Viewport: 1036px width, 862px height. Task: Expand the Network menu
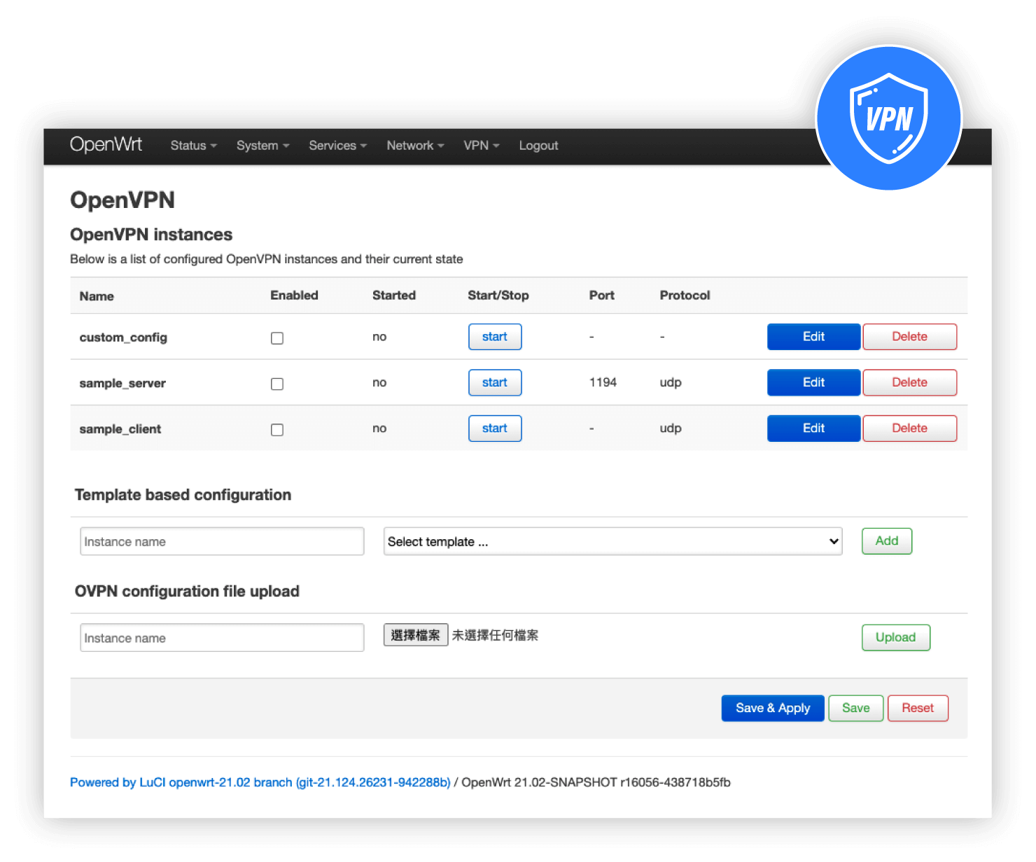(x=415, y=146)
